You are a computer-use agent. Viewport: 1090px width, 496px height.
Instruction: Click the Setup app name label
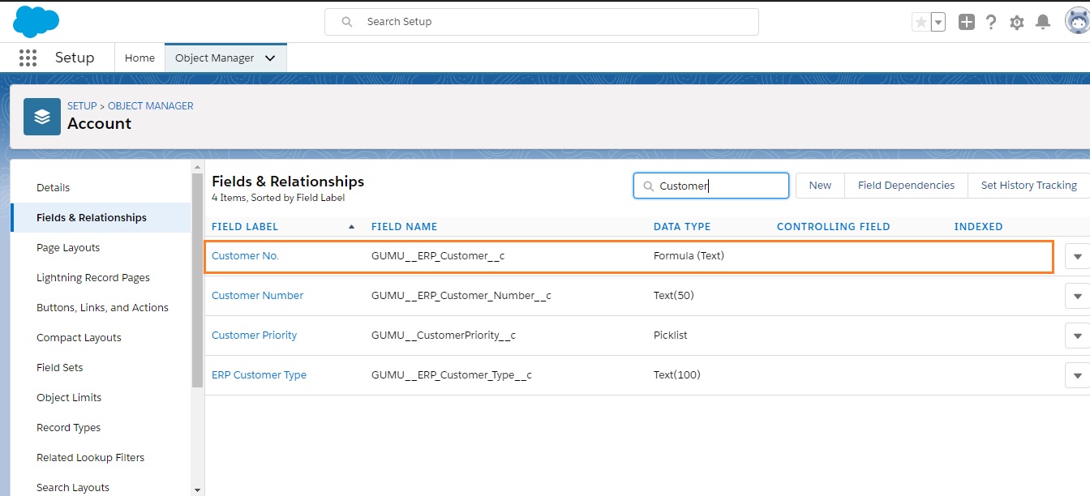(75, 58)
